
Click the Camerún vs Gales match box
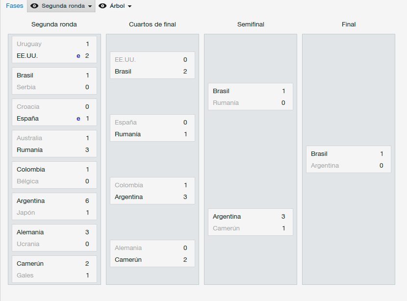54,269
